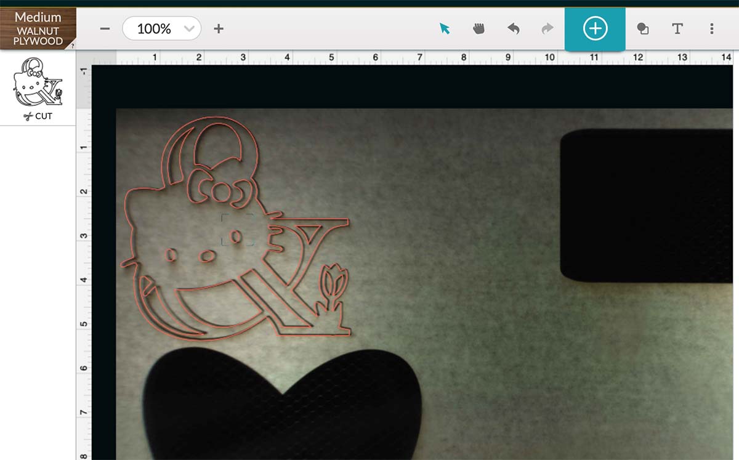The image size is (739, 460).
Task: Open the insert shapes tool
Action: coord(643,28)
